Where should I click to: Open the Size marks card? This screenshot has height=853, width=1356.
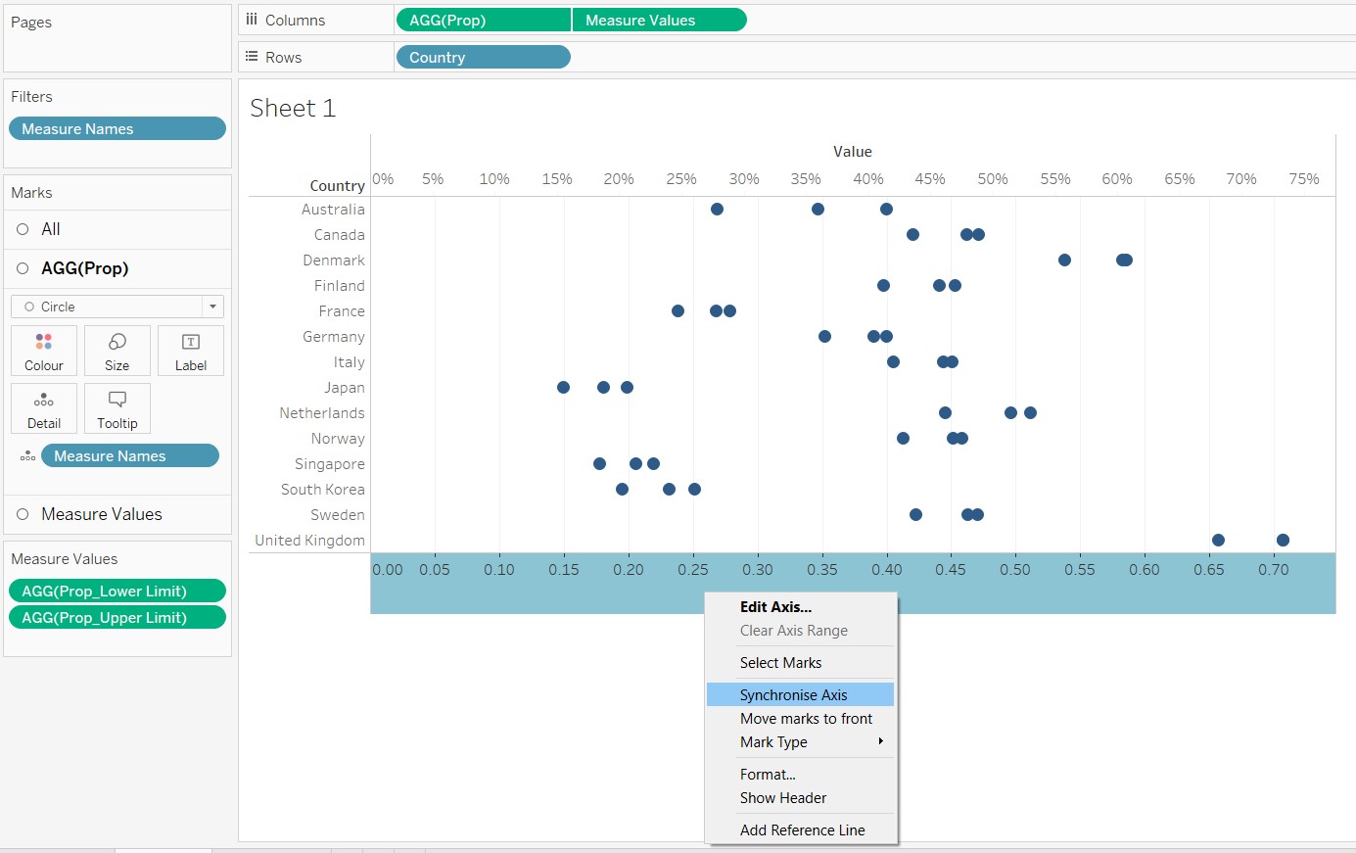pyautogui.click(x=117, y=351)
